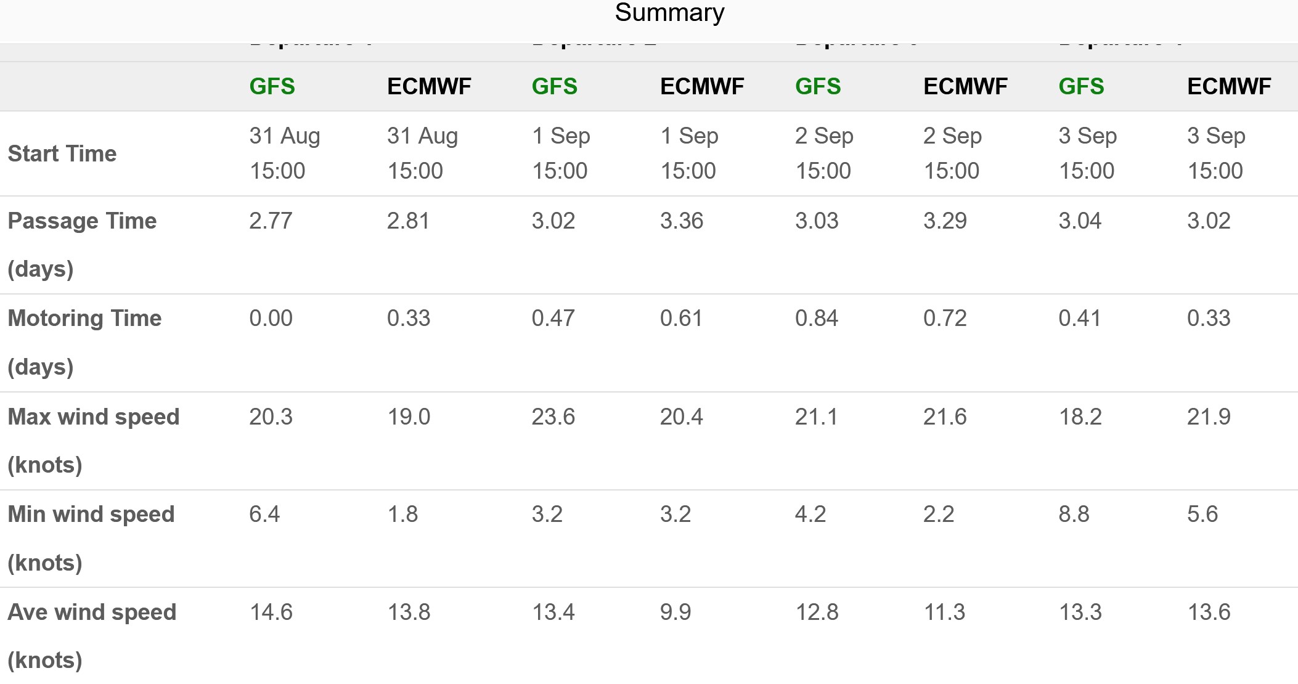Screen dimensions: 1298x684
Task: Open the GFS column for 1 Sep
Action: 554,86
